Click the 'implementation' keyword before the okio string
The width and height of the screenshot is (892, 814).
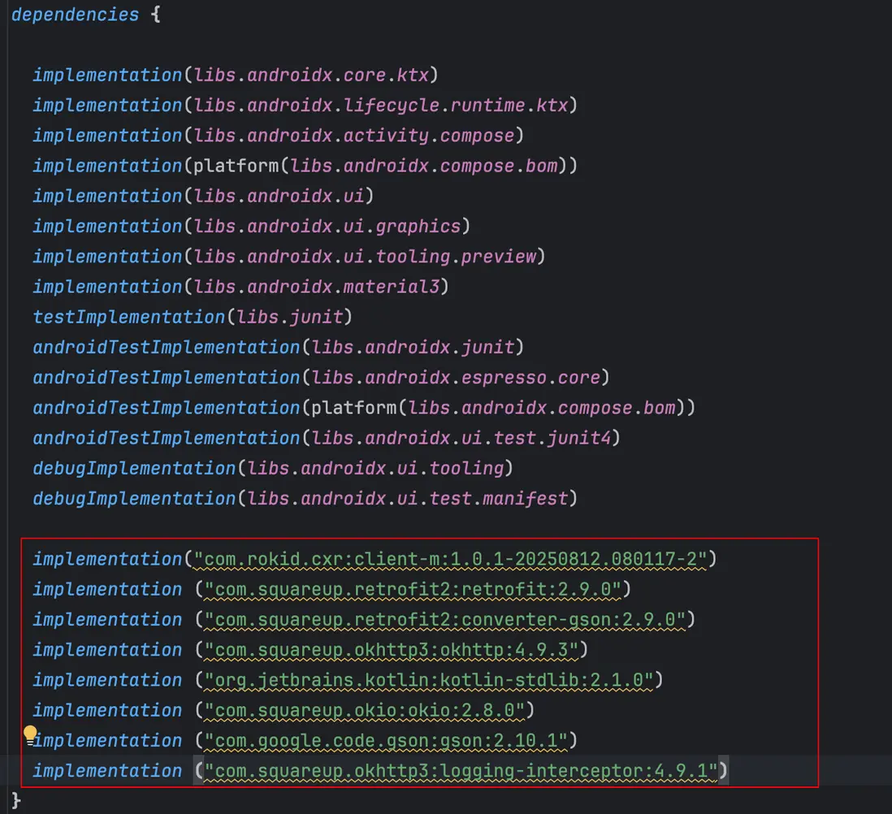(x=107, y=710)
